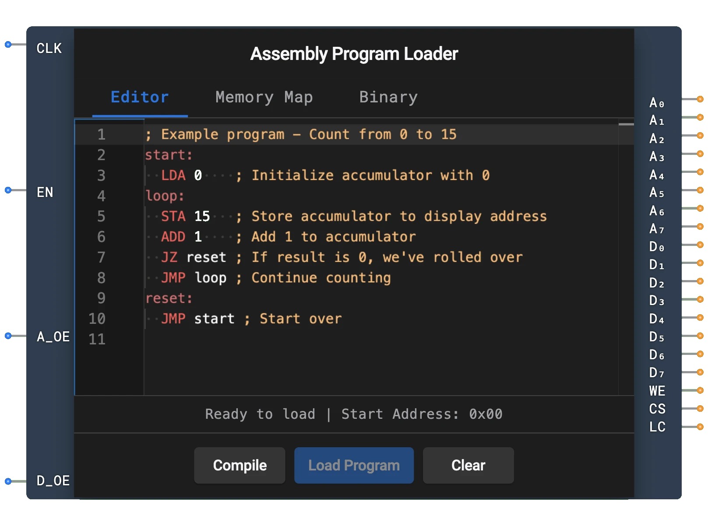This screenshot has width=708, height=526.
Task: Switch to the Memory Map tab
Action: [x=263, y=97]
